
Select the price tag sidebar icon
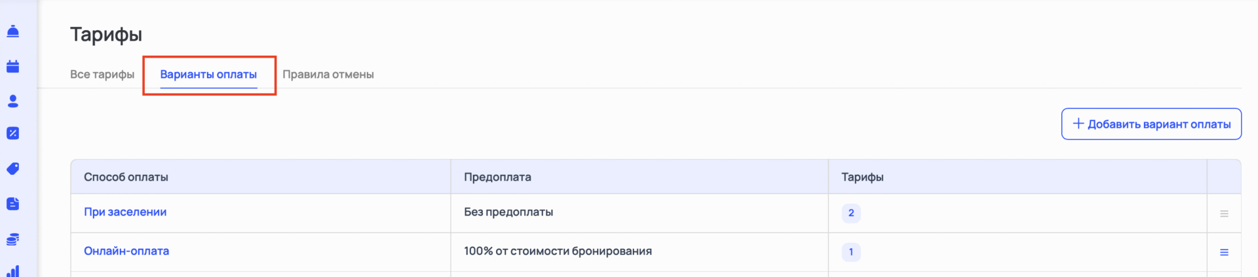coord(12,169)
